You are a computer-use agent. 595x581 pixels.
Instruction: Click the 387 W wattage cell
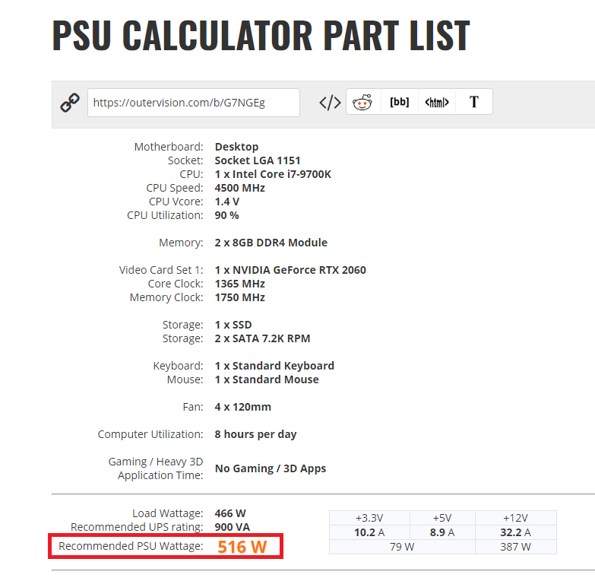516,547
